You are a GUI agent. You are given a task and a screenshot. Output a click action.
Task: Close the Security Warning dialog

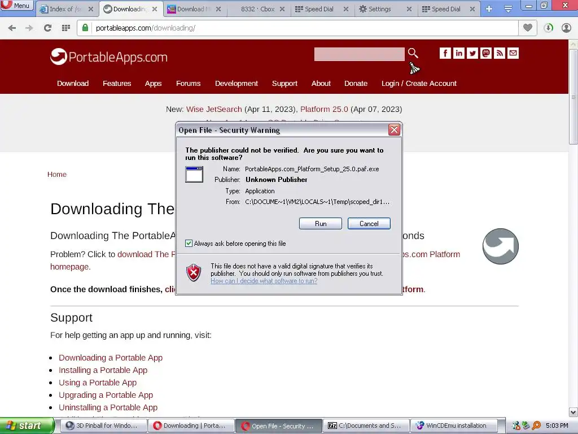pos(394,130)
